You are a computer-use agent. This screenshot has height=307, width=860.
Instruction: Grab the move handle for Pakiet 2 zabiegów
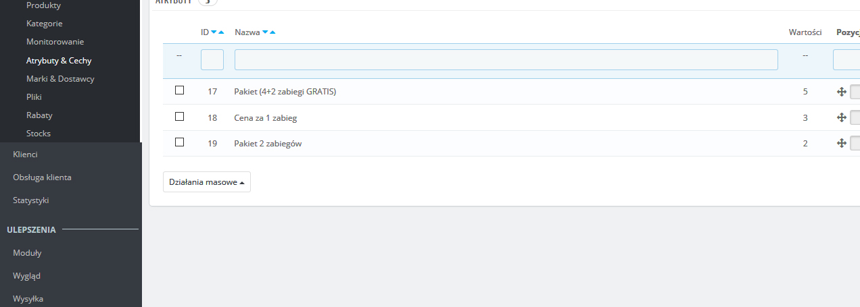point(842,143)
